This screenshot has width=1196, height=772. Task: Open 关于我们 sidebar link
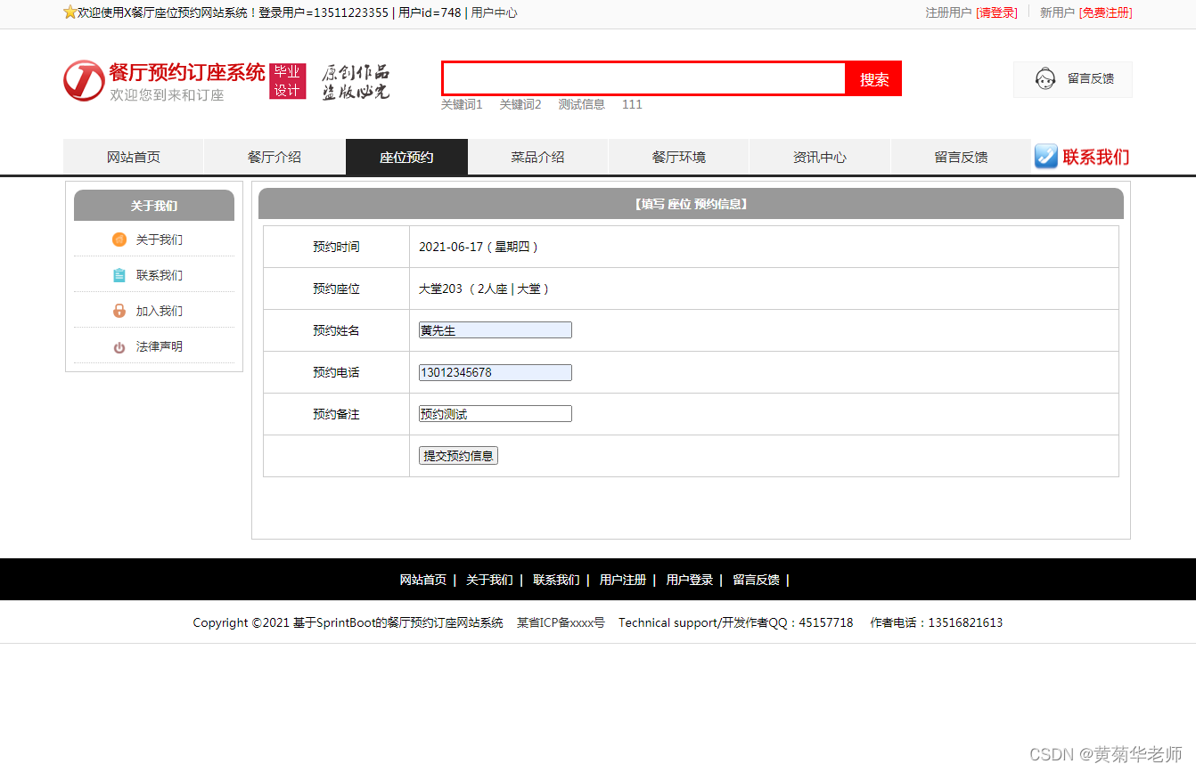coord(160,240)
